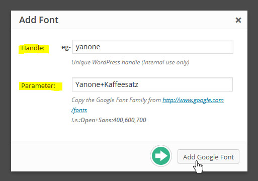This screenshot has height=181, width=258.
Task: Click the Handle: label
Action: [x=33, y=48]
